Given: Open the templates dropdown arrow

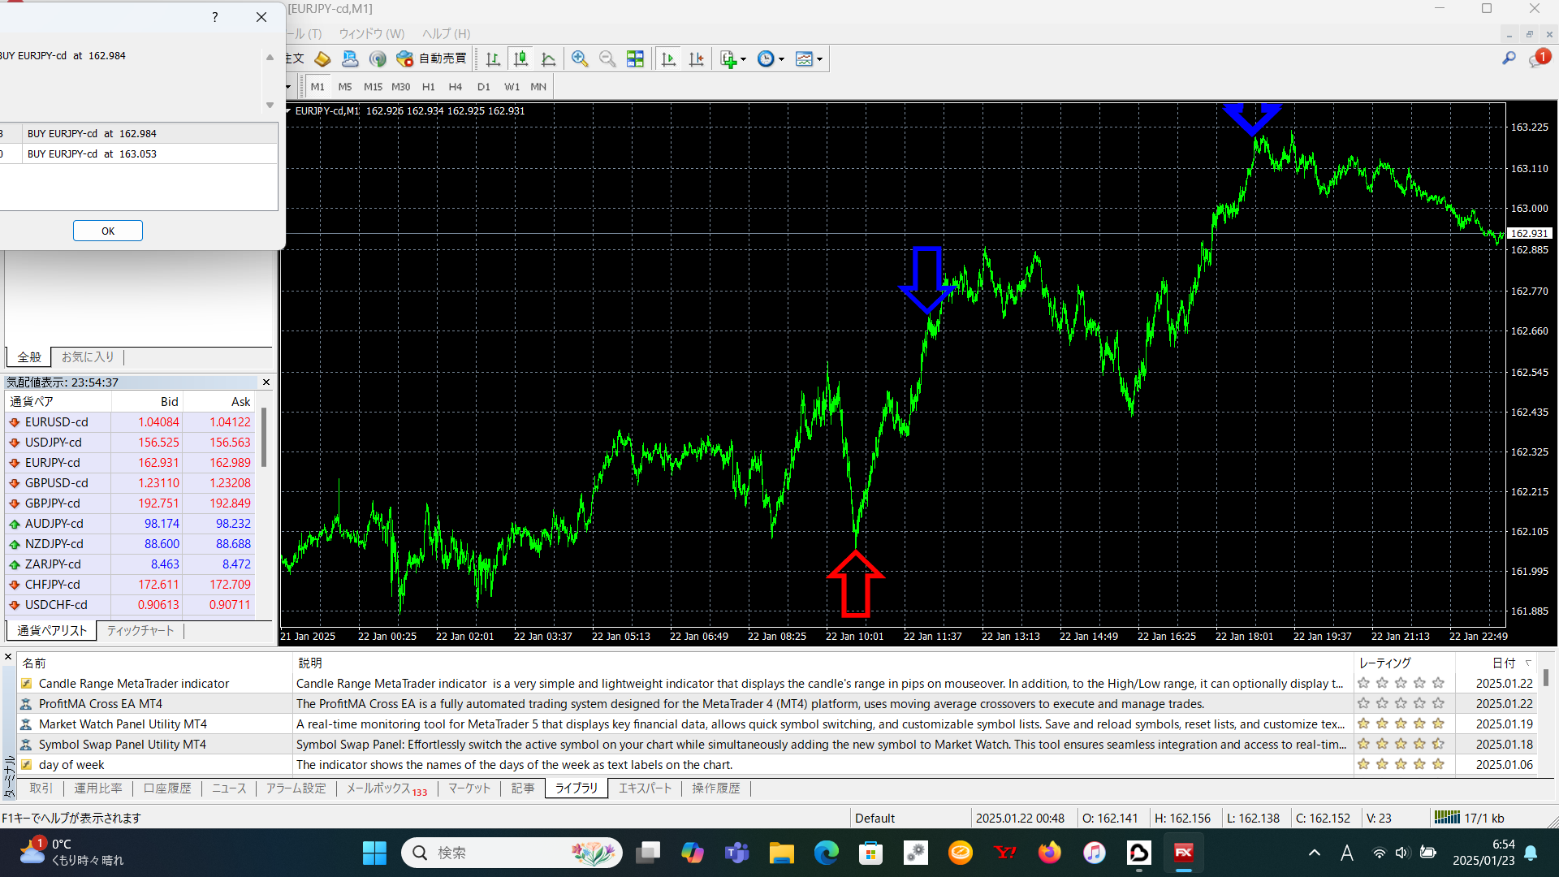Looking at the screenshot, I should coord(819,59).
